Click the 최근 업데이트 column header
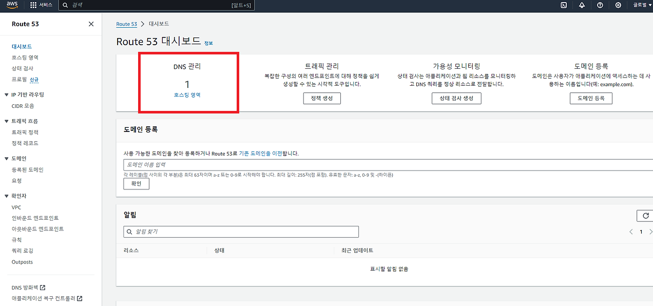Screen dimensions: 653x306 click(x=357, y=251)
